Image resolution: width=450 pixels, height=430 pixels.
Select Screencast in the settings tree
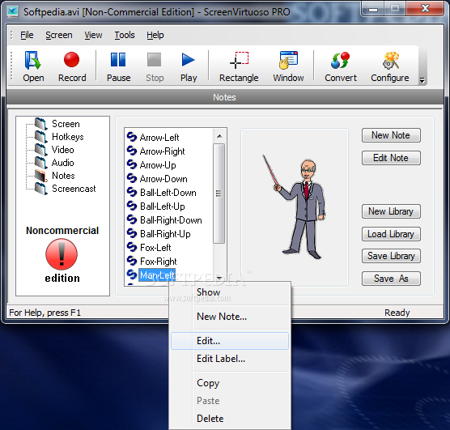[x=74, y=189]
